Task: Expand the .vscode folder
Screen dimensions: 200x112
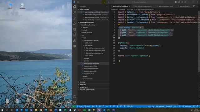Action: coord(93,30)
